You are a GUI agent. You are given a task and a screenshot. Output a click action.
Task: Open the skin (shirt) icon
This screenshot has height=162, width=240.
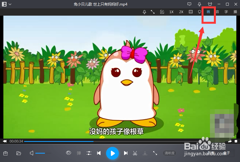(x=210, y=4)
